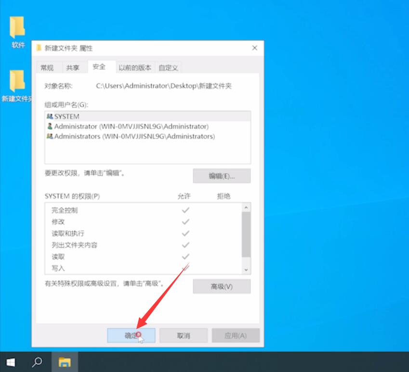
Task: Select SYSTEM in the user list
Action: pyautogui.click(x=147, y=116)
